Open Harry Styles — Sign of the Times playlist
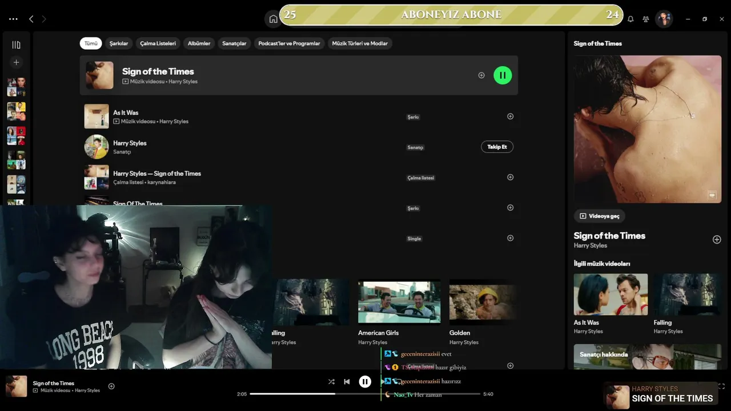This screenshot has height=411, width=731. coord(157,174)
